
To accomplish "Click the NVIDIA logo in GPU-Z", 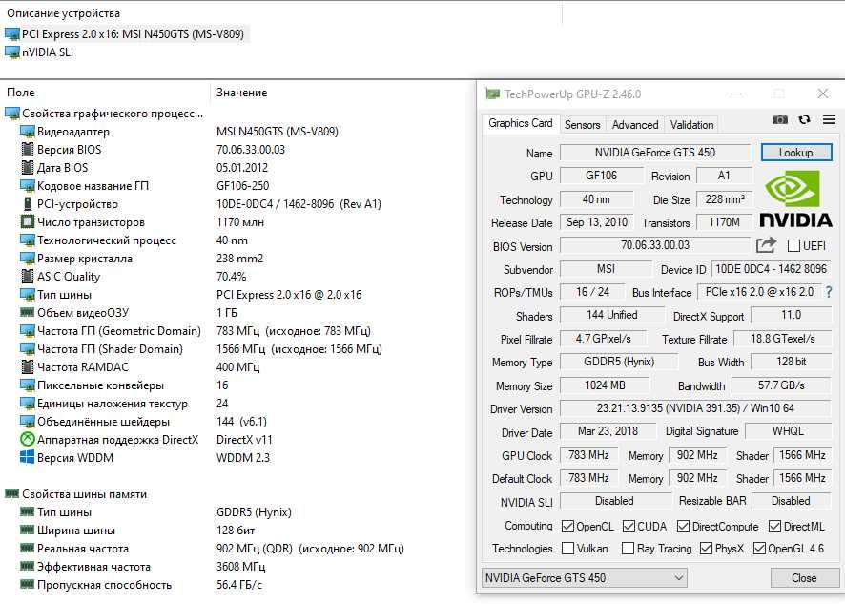I will (795, 198).
